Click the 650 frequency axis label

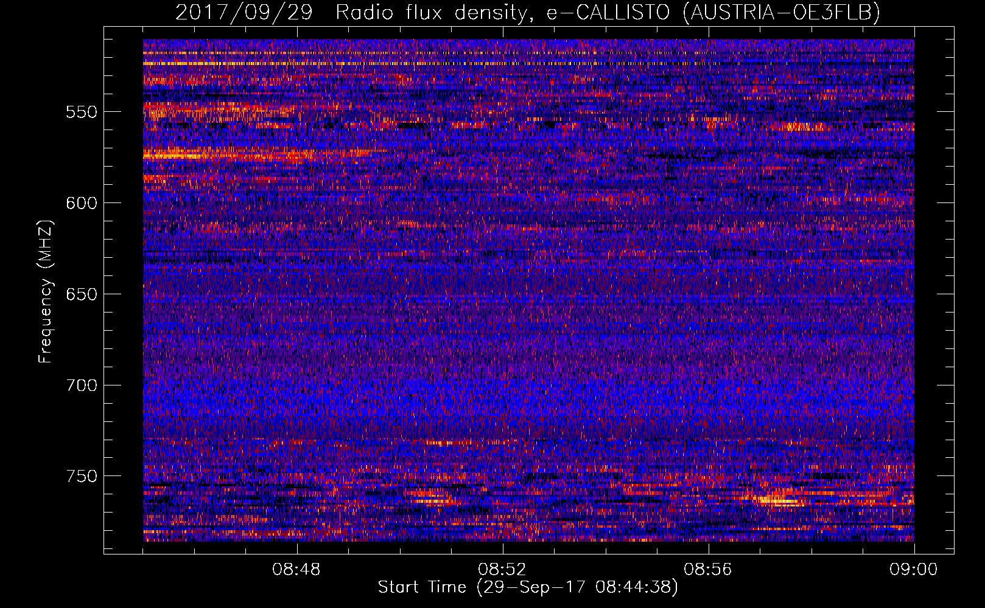tap(82, 294)
